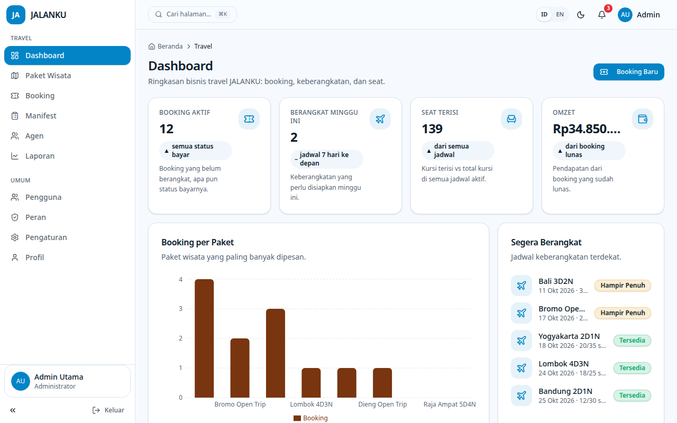
Task: Switch language to ID
Action: (x=544, y=15)
